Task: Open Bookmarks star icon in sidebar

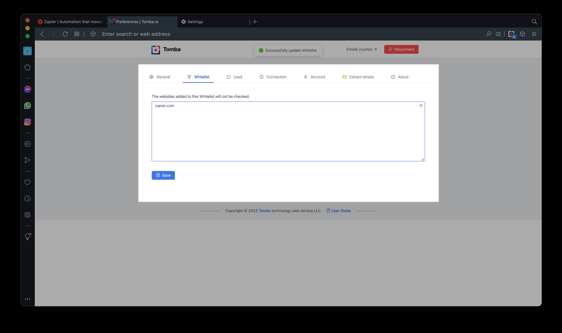Action: point(27,67)
